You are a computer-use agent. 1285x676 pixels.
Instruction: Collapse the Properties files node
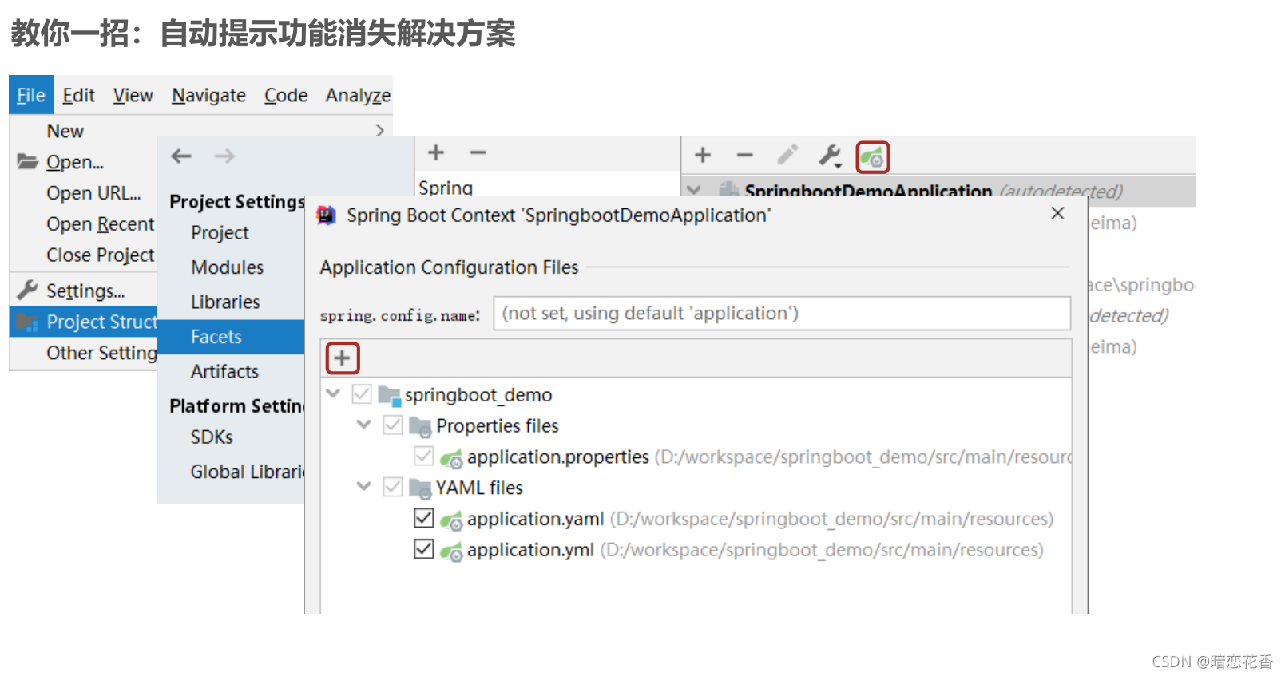tap(364, 425)
